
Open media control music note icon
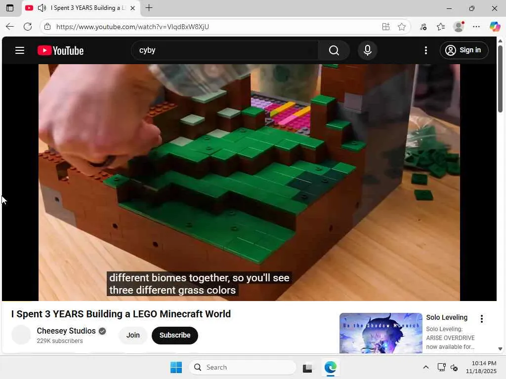point(423,27)
